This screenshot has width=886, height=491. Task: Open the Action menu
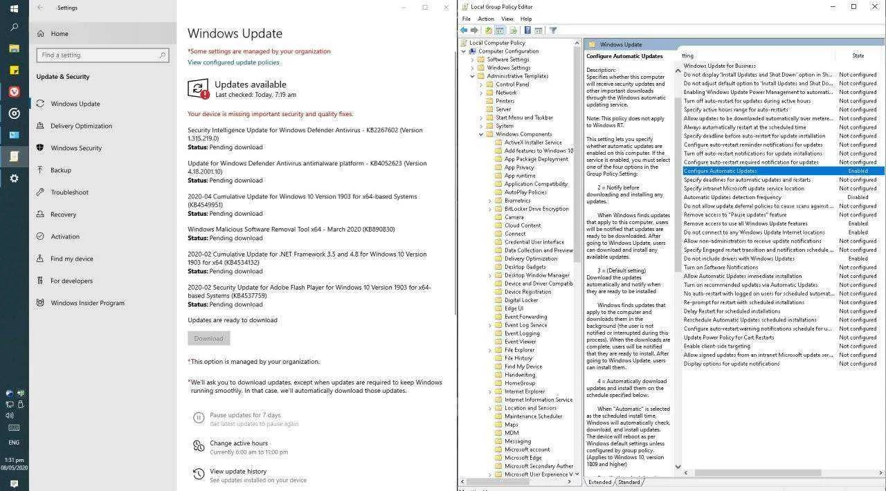pyautogui.click(x=486, y=19)
